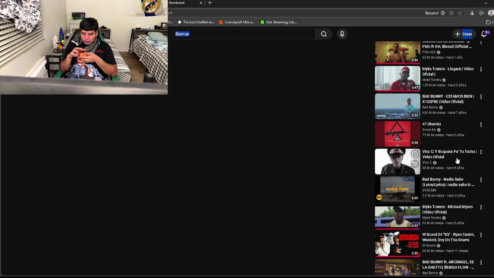Click the Crear button

pyautogui.click(x=464, y=34)
